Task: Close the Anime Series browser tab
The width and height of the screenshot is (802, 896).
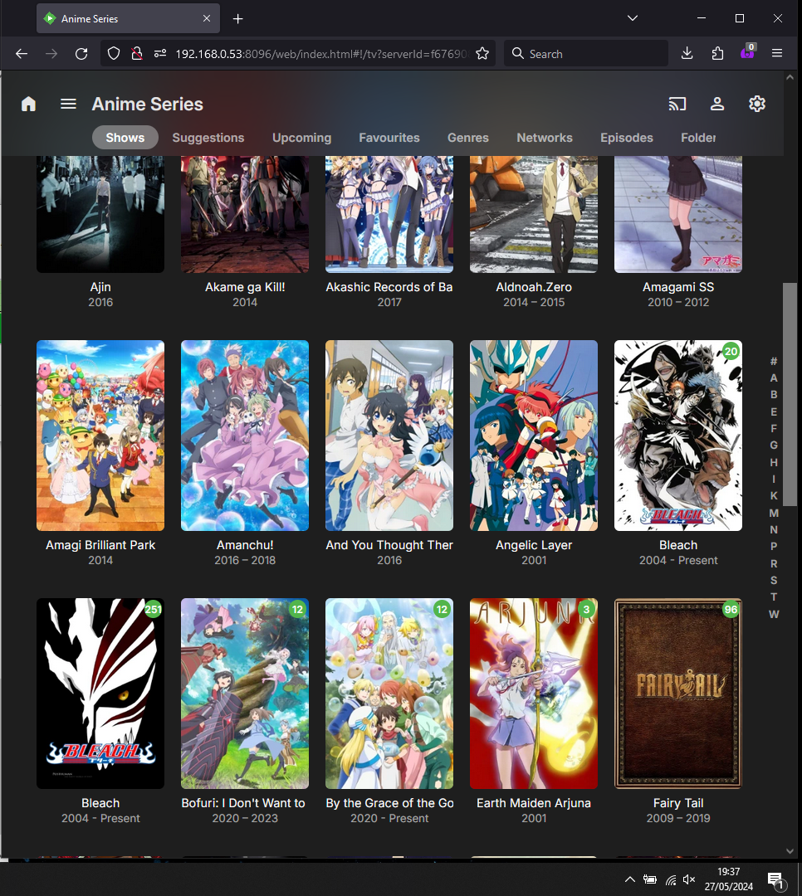Action: [x=207, y=18]
